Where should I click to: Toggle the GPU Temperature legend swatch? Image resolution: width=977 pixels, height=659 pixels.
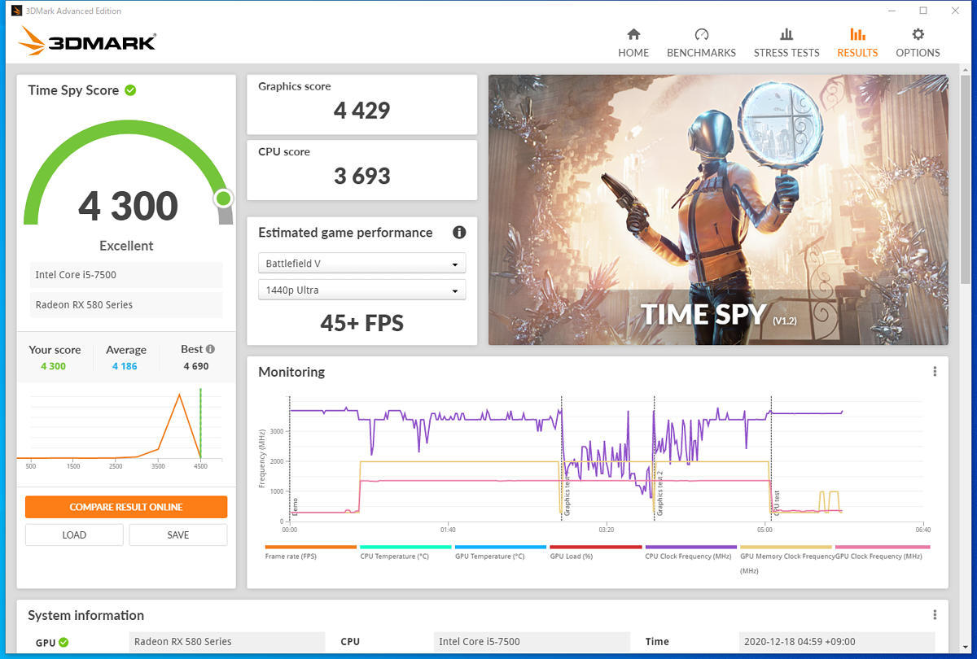(501, 548)
